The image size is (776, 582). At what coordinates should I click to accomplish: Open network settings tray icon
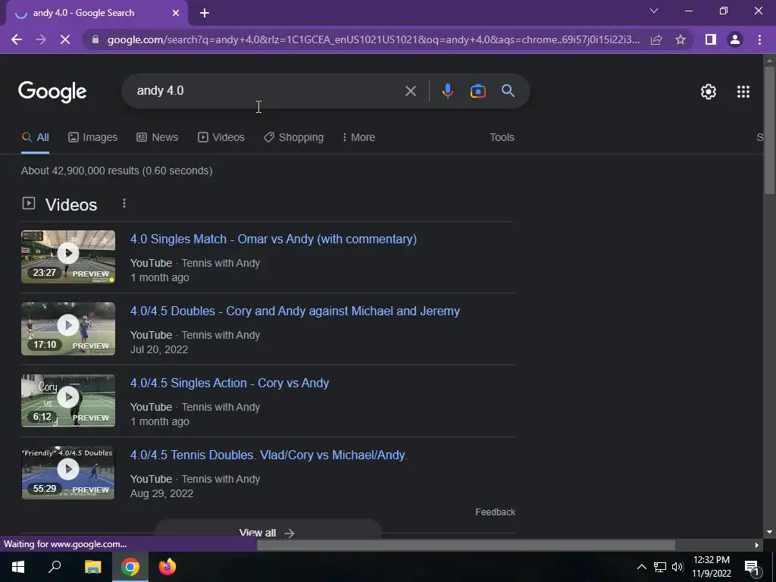click(x=660, y=567)
